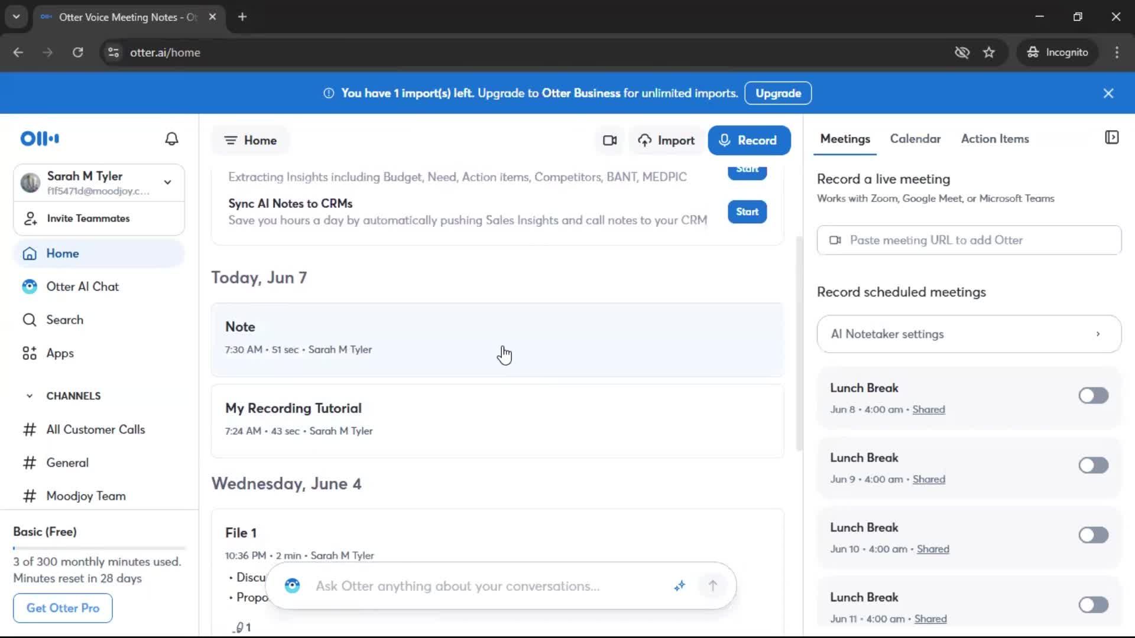Open AI Notetaker settings

pos(969,334)
